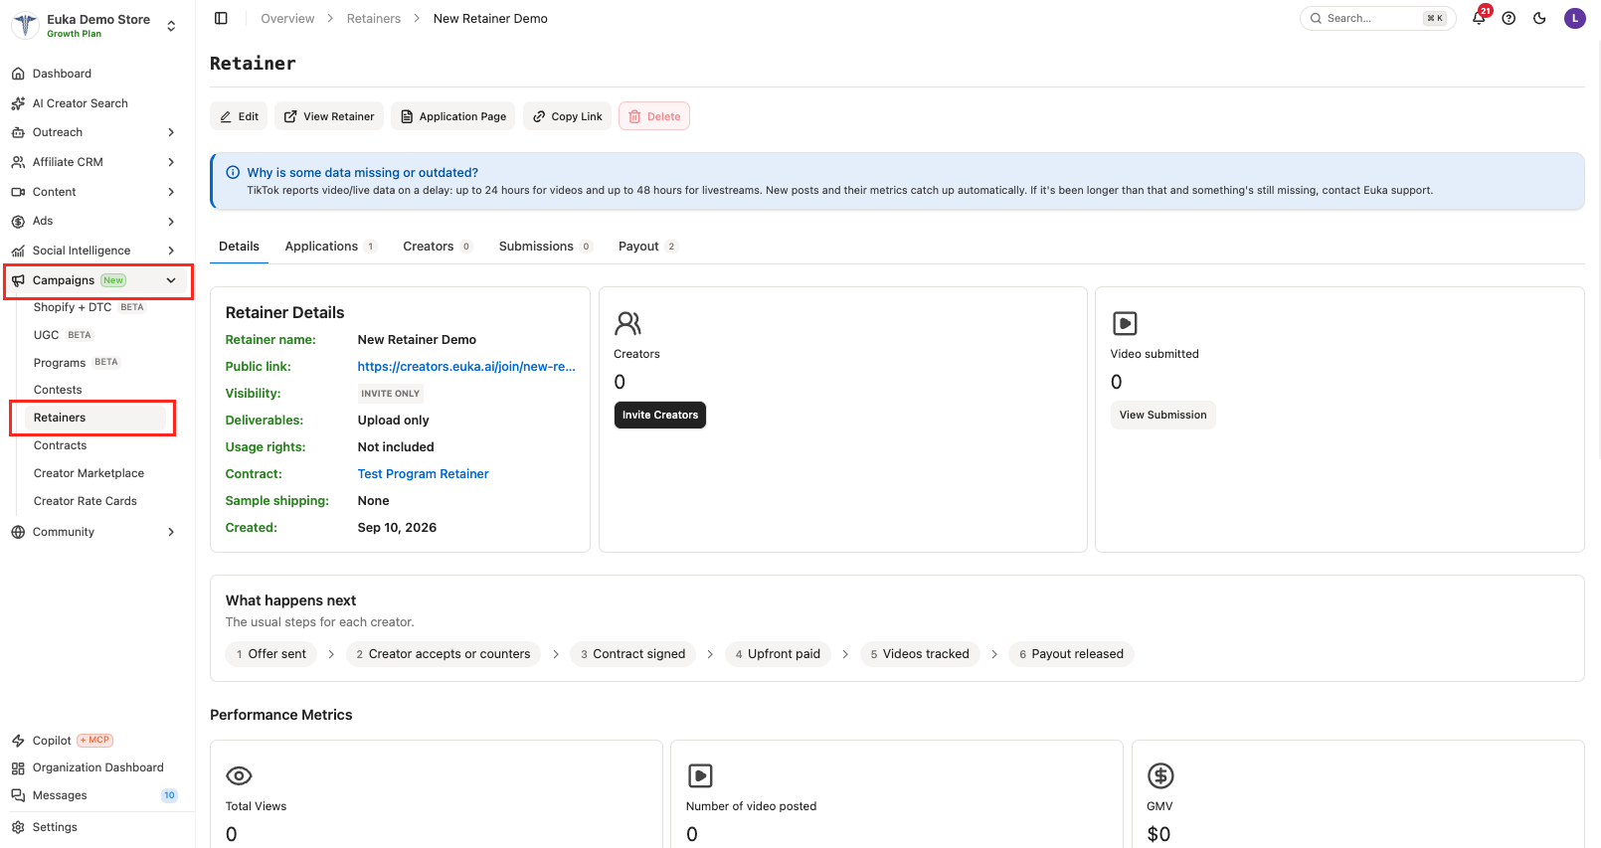This screenshot has width=1601, height=848.
Task: Toggle the sidebar panel icon
Action: click(x=221, y=18)
